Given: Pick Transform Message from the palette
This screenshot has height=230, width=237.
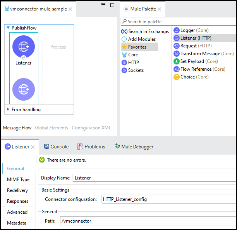Looking at the screenshot, I should click(x=207, y=54).
